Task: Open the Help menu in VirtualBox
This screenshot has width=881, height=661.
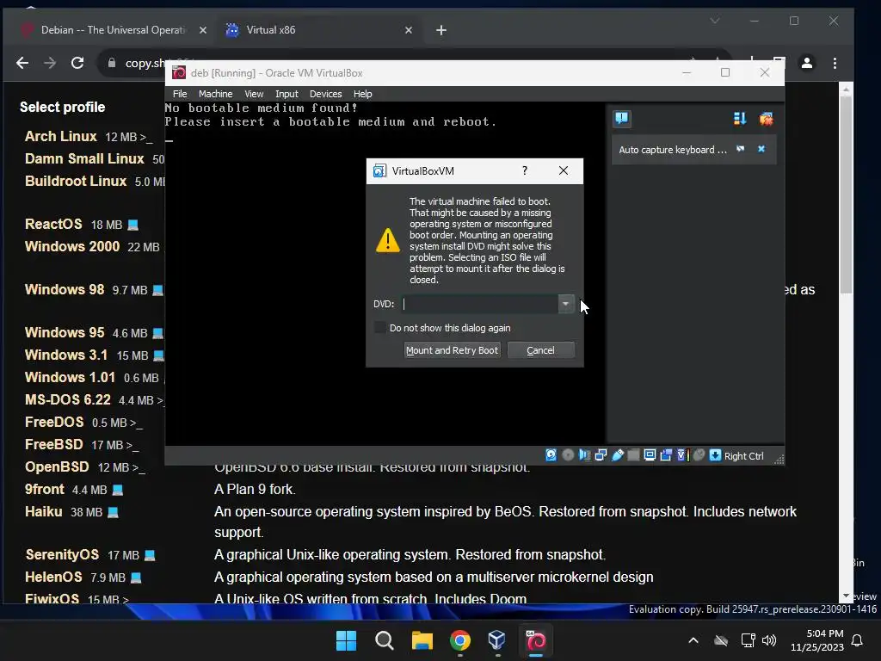Action: pos(362,94)
